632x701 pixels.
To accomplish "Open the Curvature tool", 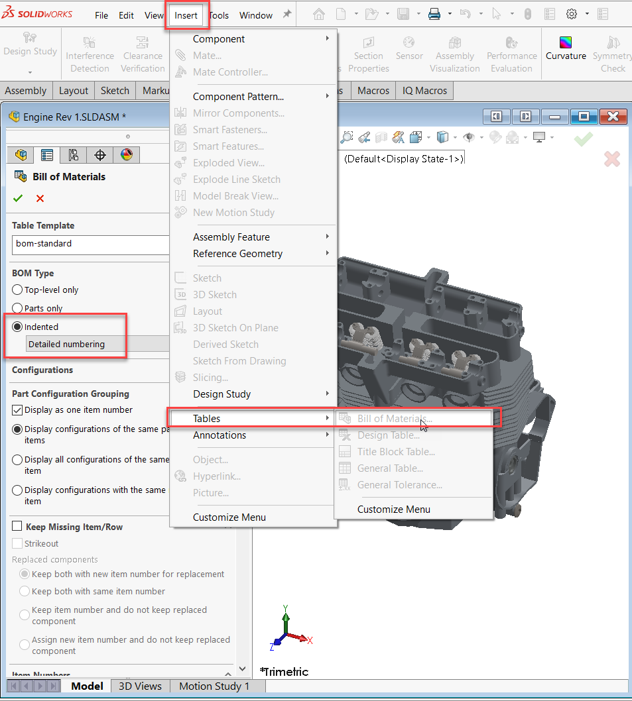I will [566, 48].
